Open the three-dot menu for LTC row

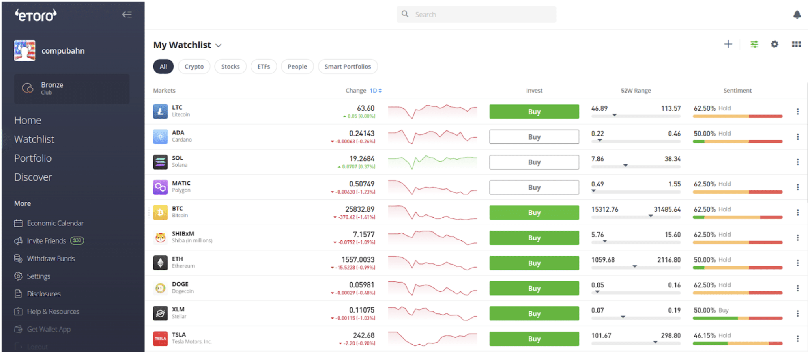(798, 112)
